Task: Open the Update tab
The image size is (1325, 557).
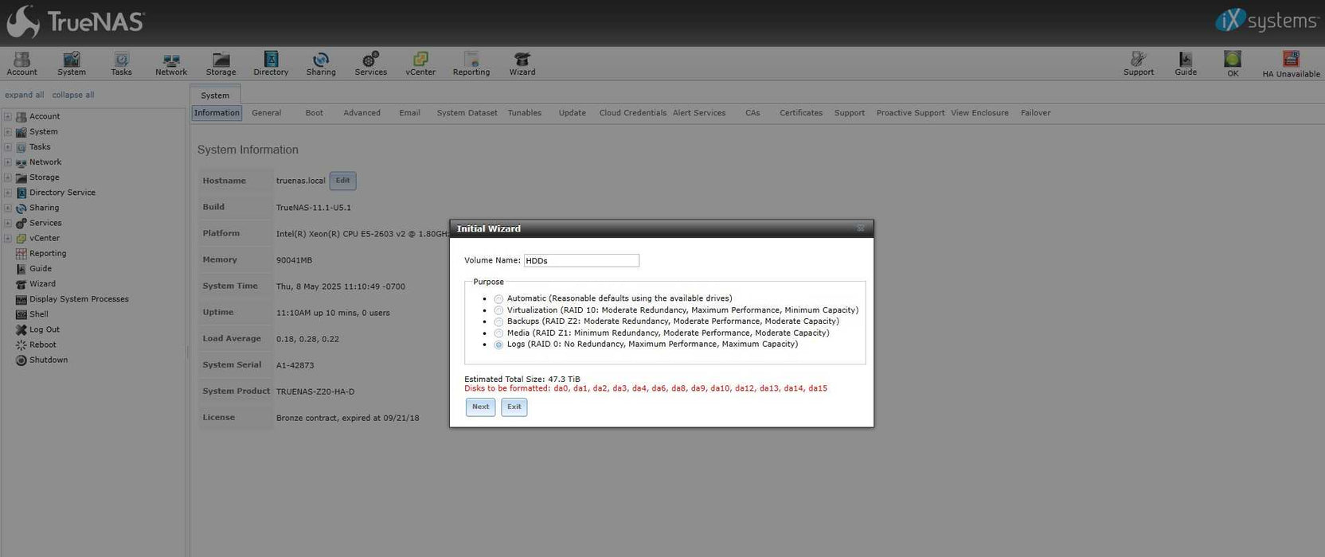Action: pos(573,113)
